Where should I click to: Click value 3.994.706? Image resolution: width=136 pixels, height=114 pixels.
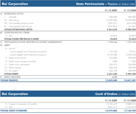pyautogui.click(x=131, y=74)
